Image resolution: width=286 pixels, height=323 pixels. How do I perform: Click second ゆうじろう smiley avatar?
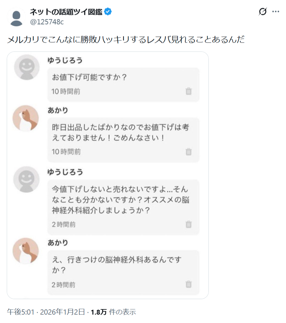26,179
